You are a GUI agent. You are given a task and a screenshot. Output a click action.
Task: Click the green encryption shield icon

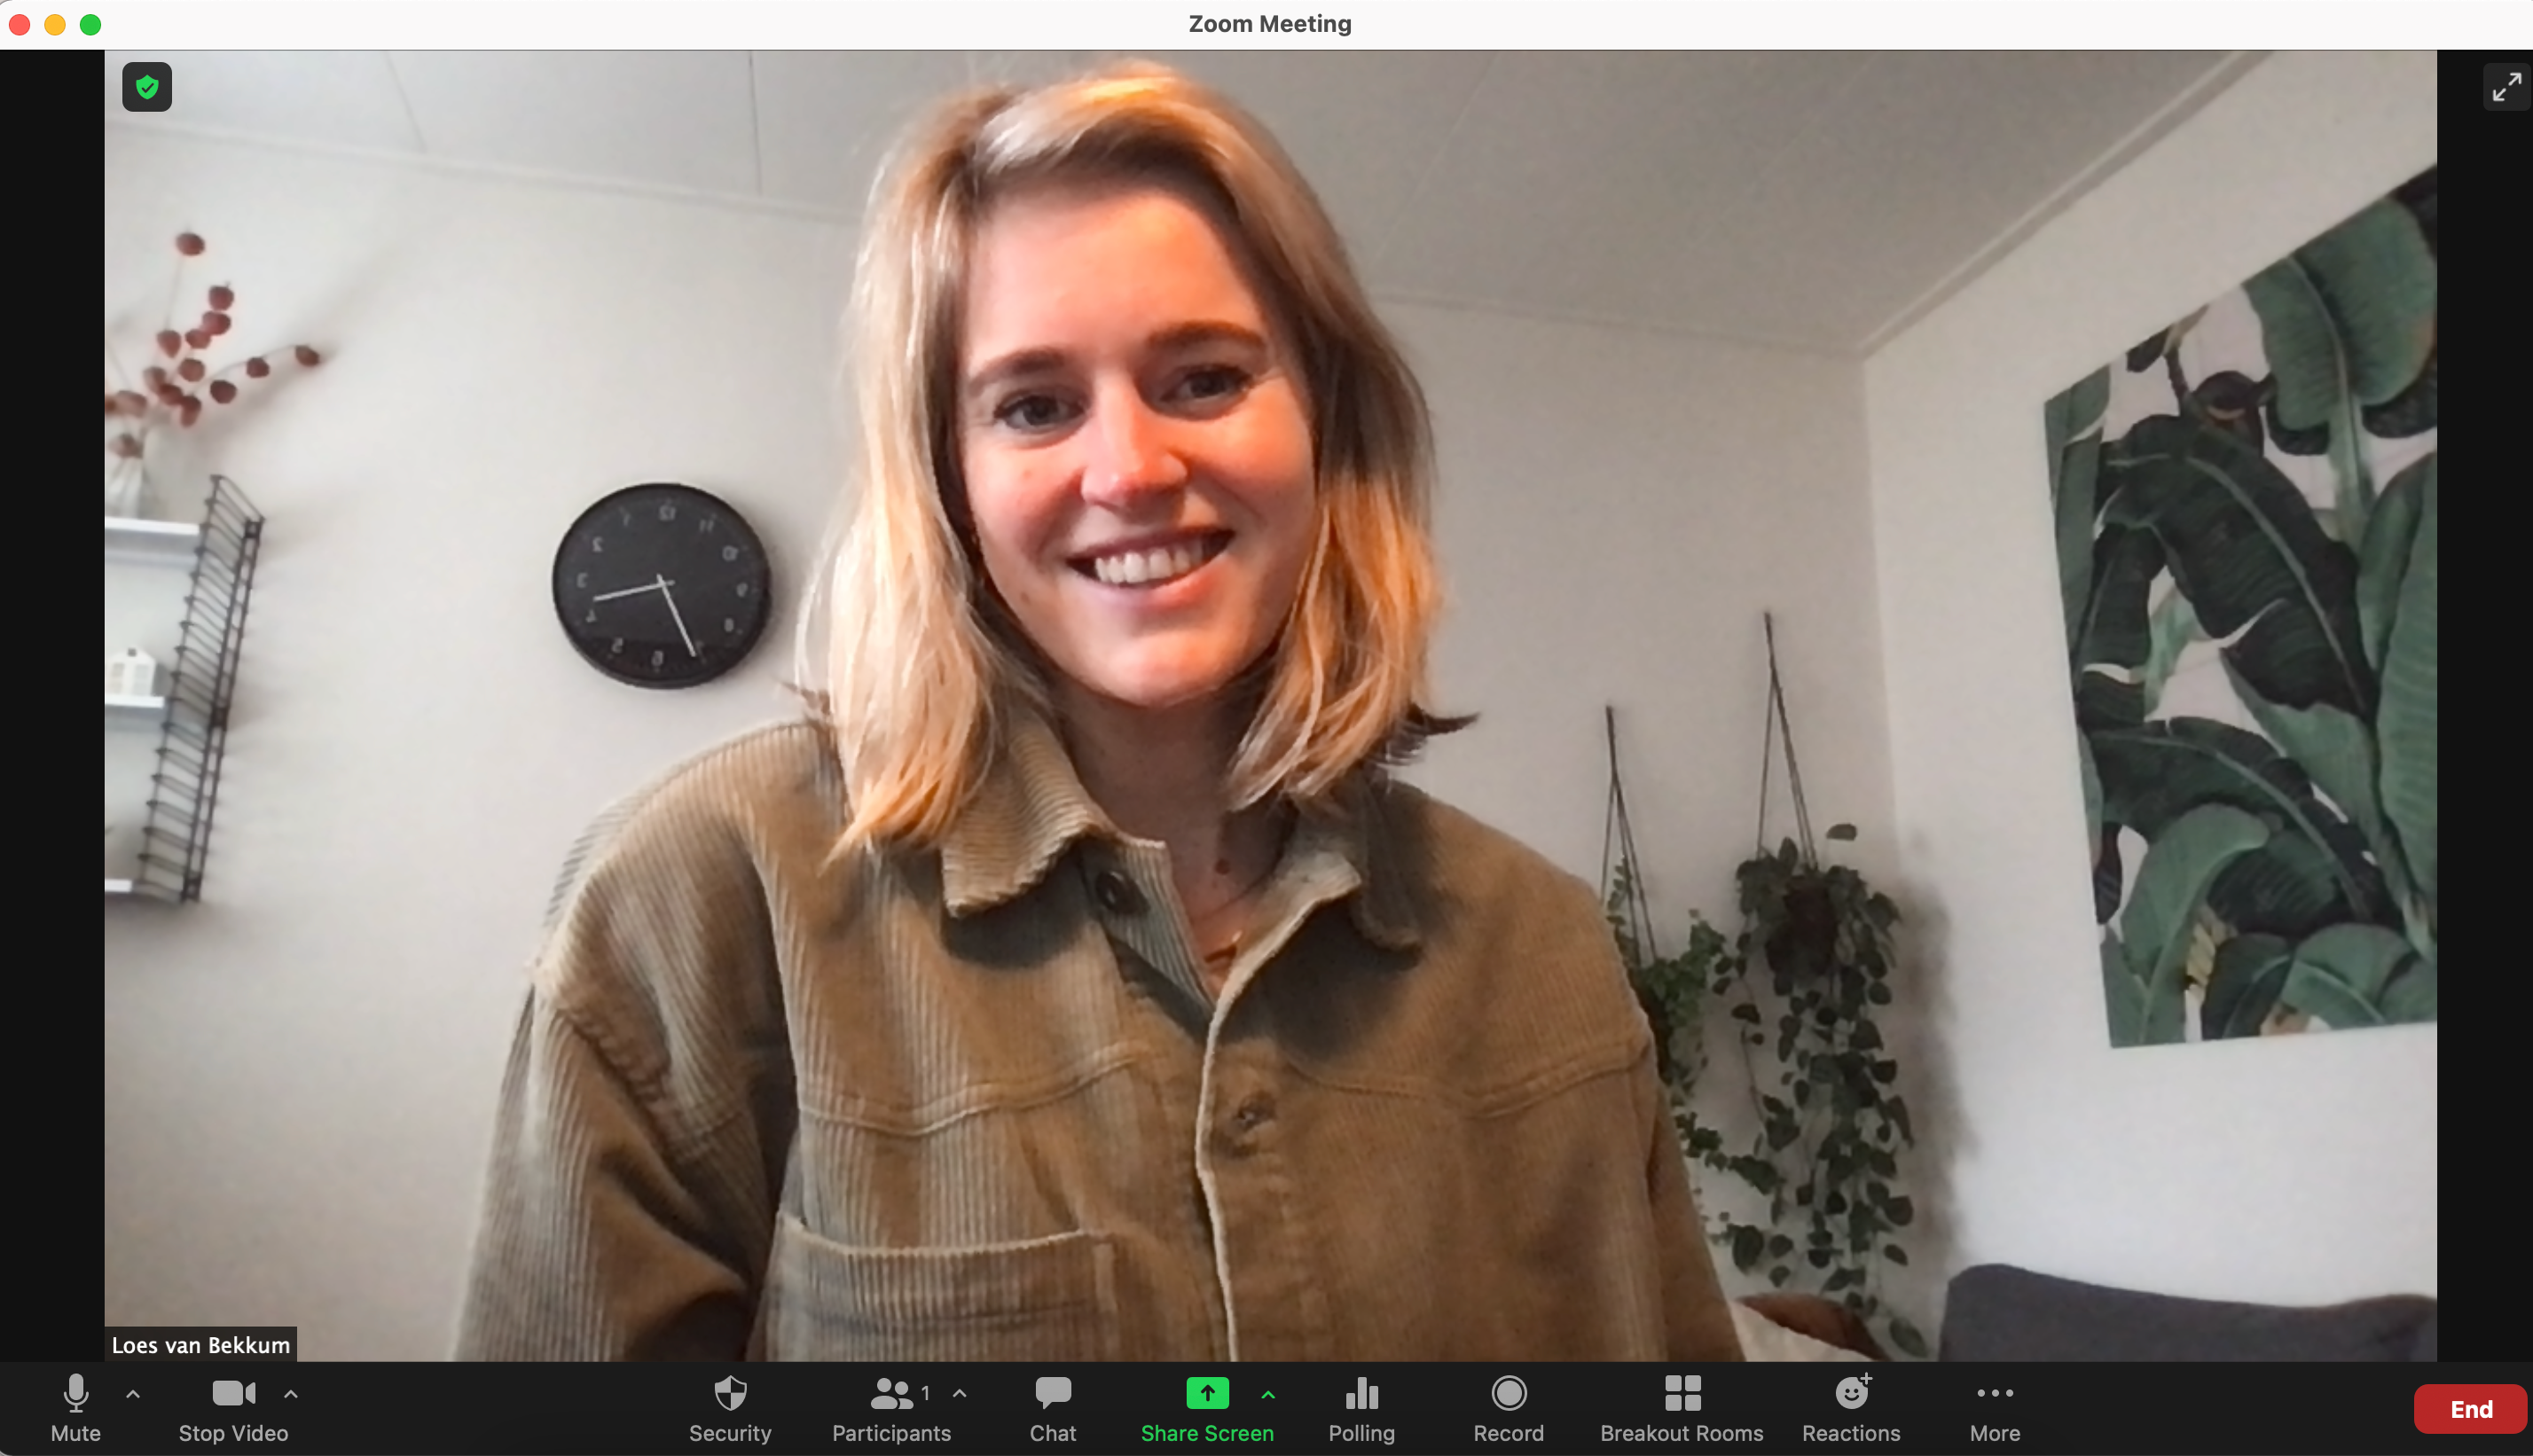(x=147, y=87)
